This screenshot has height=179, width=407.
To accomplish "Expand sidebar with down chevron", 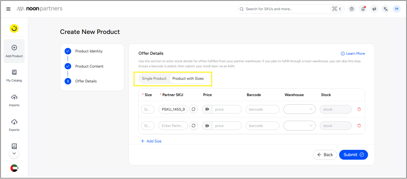I will 14,153.
